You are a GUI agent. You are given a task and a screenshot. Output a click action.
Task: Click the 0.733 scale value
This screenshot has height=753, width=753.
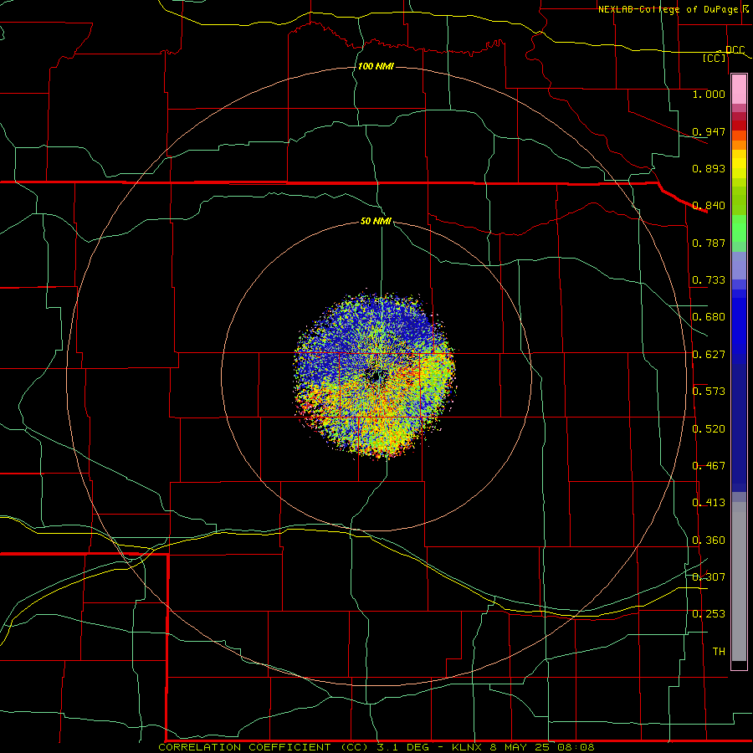tap(709, 280)
